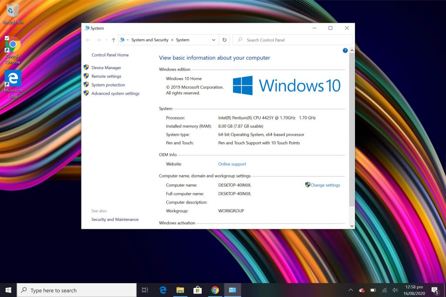The width and height of the screenshot is (446, 297).
Task: Click the System breadcrumb segment
Action: [x=182, y=40]
